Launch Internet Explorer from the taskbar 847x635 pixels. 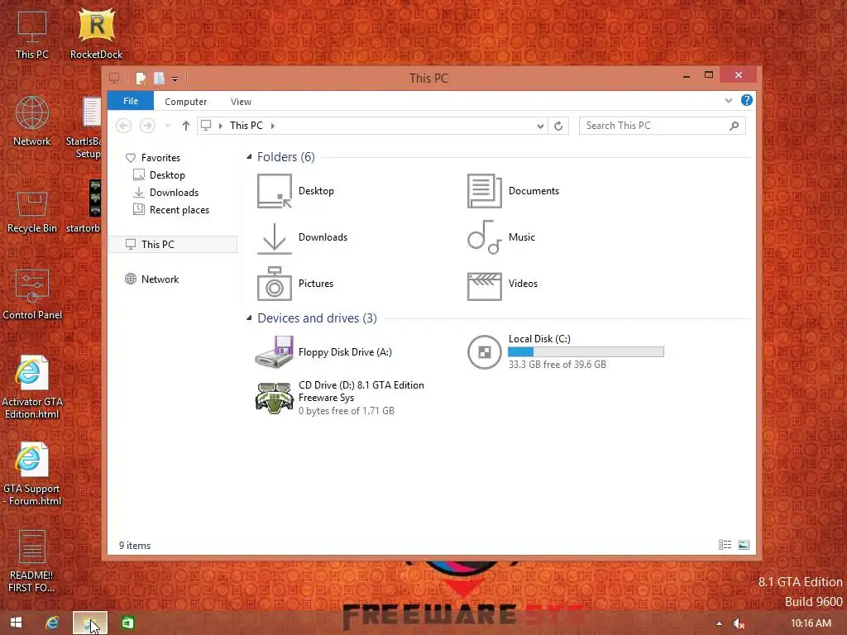click(52, 623)
